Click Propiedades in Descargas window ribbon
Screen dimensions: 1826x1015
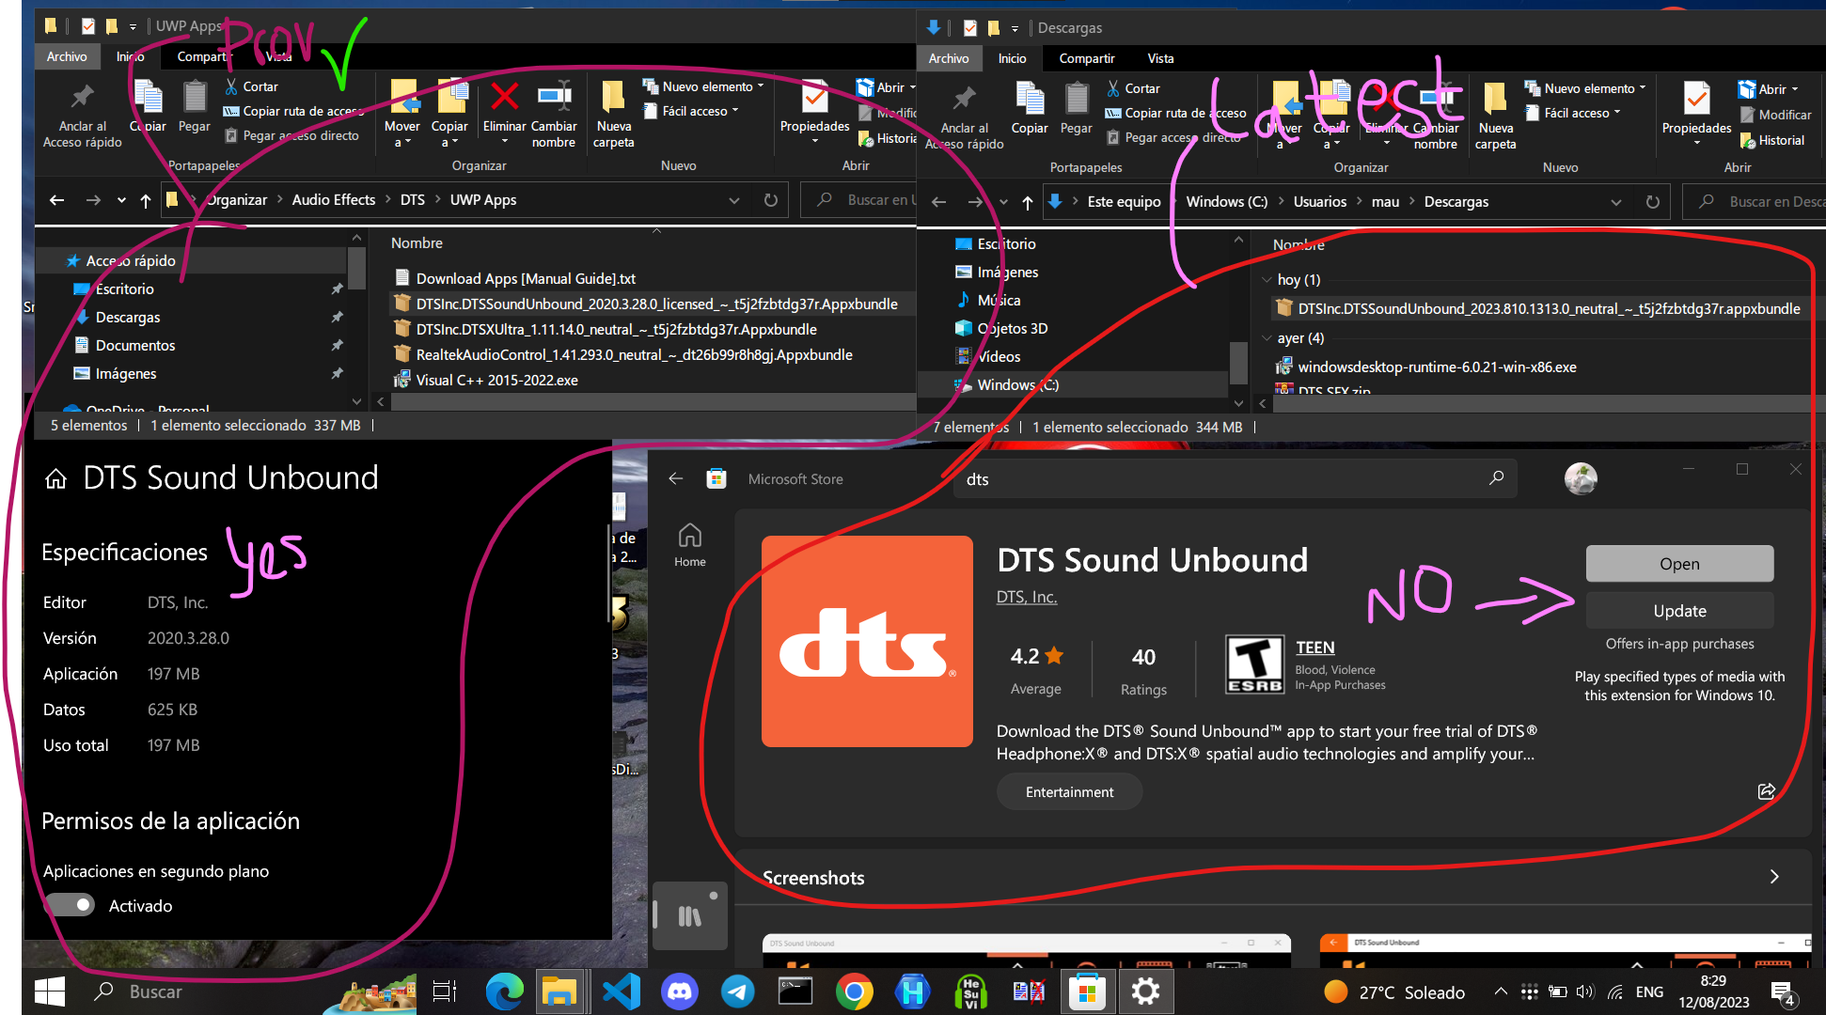(1696, 113)
